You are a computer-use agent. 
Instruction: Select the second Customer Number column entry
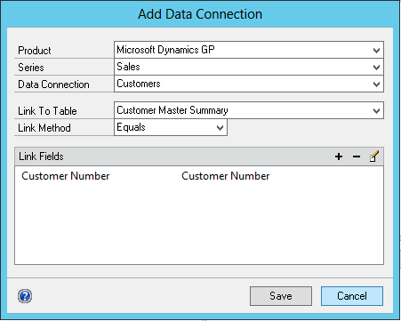click(x=226, y=176)
